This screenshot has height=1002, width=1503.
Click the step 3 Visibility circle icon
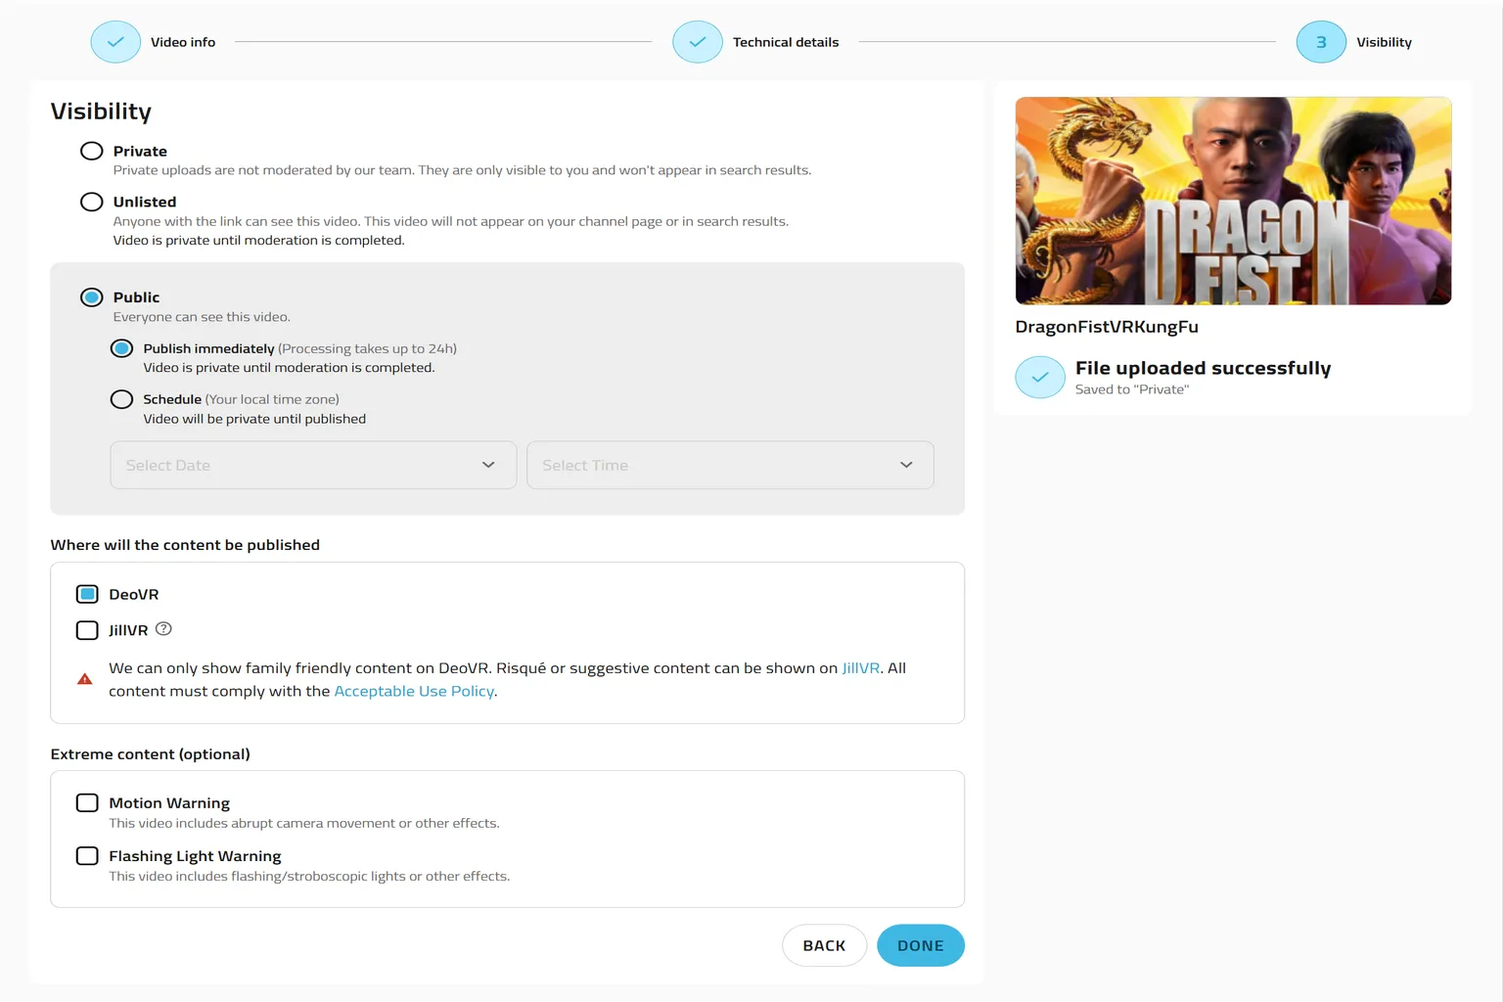point(1321,42)
